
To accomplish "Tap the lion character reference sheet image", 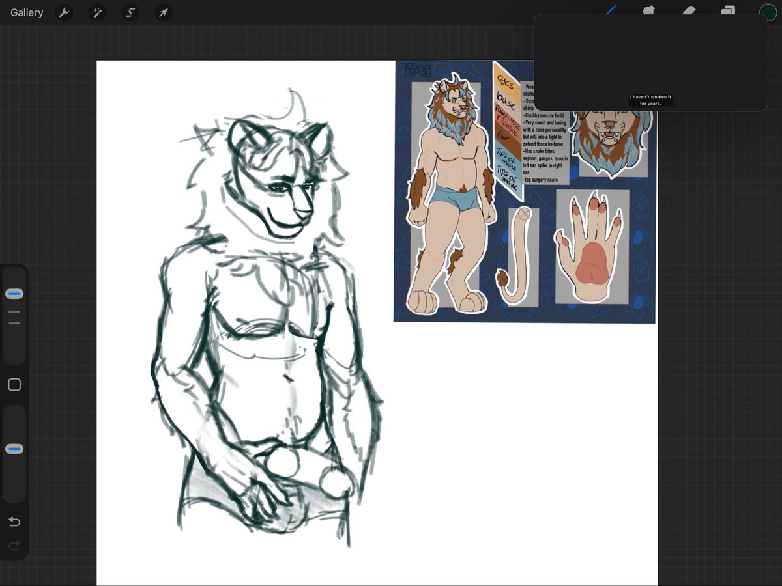I will (525, 191).
